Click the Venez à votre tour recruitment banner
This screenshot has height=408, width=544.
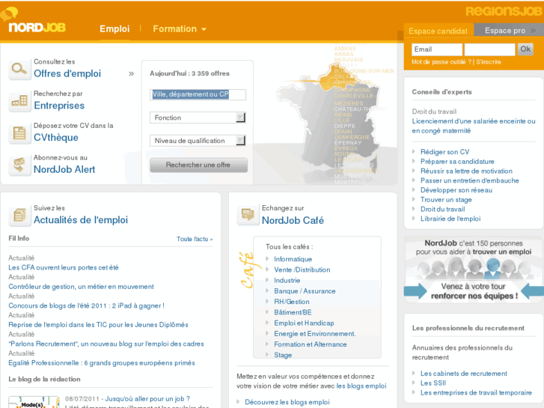coord(474,270)
